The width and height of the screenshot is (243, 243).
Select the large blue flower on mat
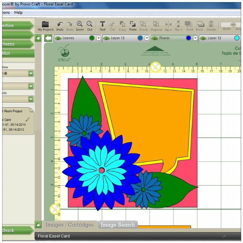pyautogui.click(x=102, y=171)
